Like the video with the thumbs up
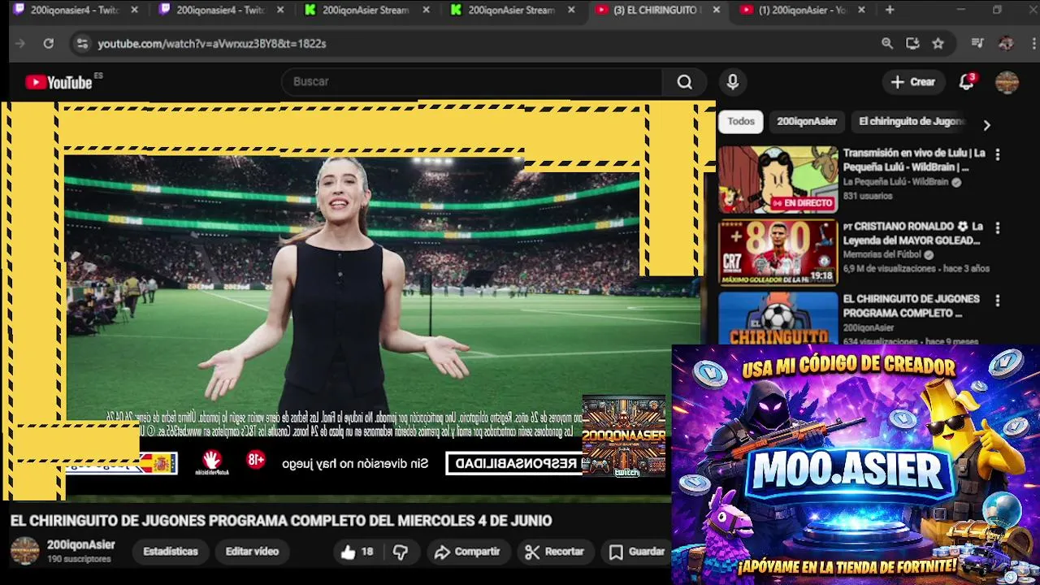The image size is (1040, 585). coord(349,552)
